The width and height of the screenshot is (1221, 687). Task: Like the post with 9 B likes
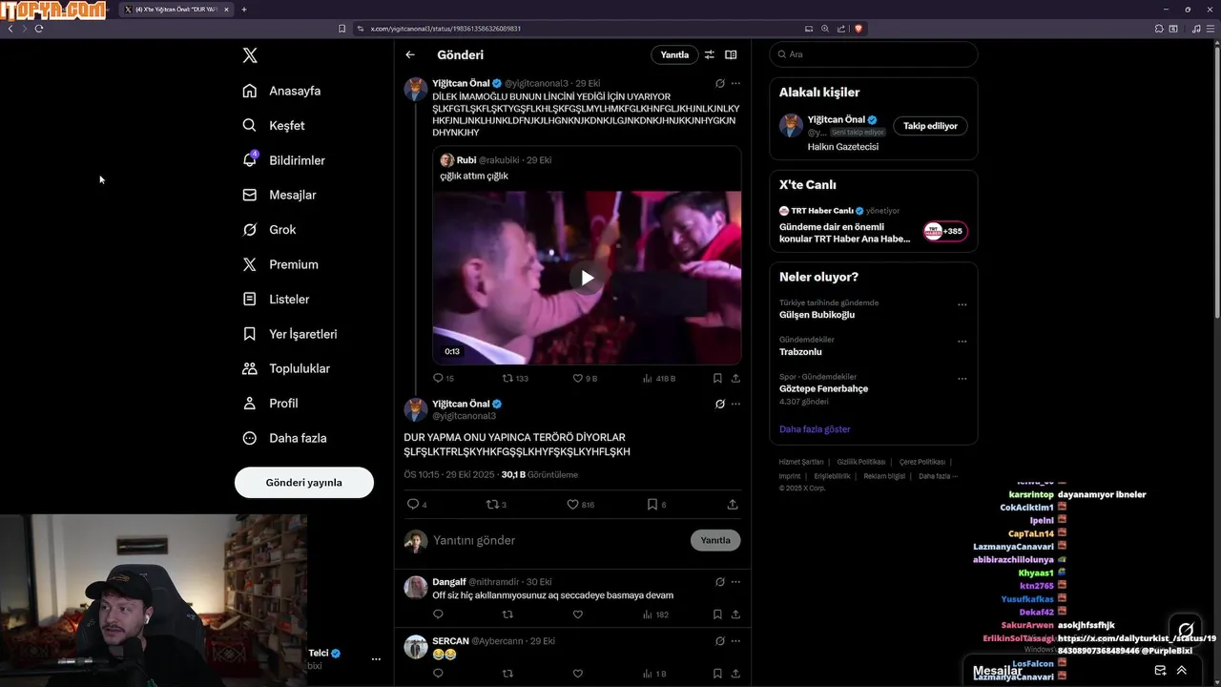[585, 378]
